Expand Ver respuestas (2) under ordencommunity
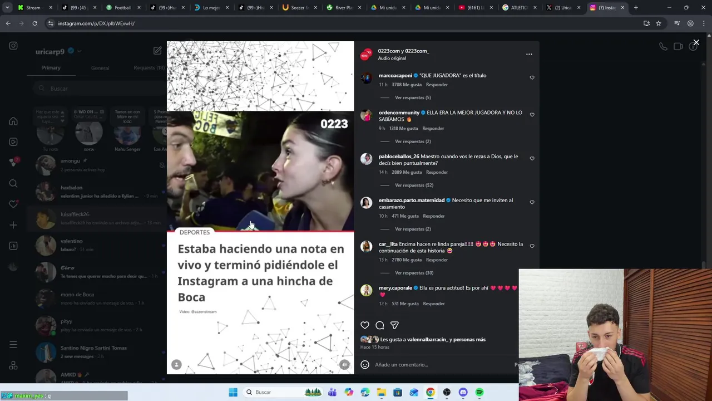 click(413, 141)
